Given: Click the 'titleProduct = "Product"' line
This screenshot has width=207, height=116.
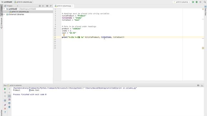Looking at the screenshot, I should tap(74, 16).
